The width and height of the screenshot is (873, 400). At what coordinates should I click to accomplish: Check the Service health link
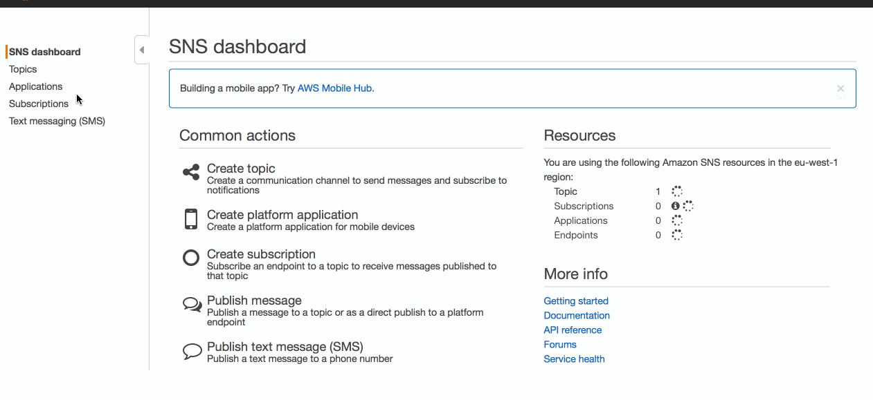[574, 359]
